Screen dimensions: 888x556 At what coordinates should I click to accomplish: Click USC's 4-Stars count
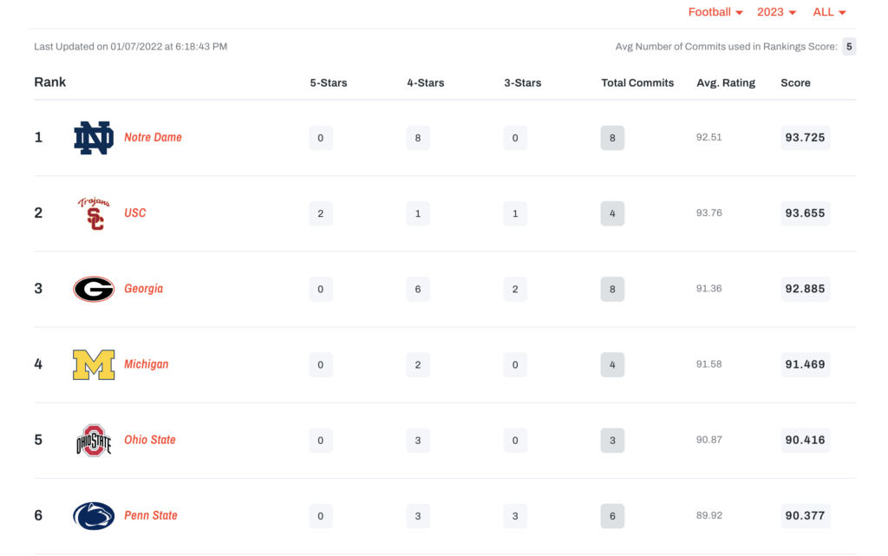[418, 213]
